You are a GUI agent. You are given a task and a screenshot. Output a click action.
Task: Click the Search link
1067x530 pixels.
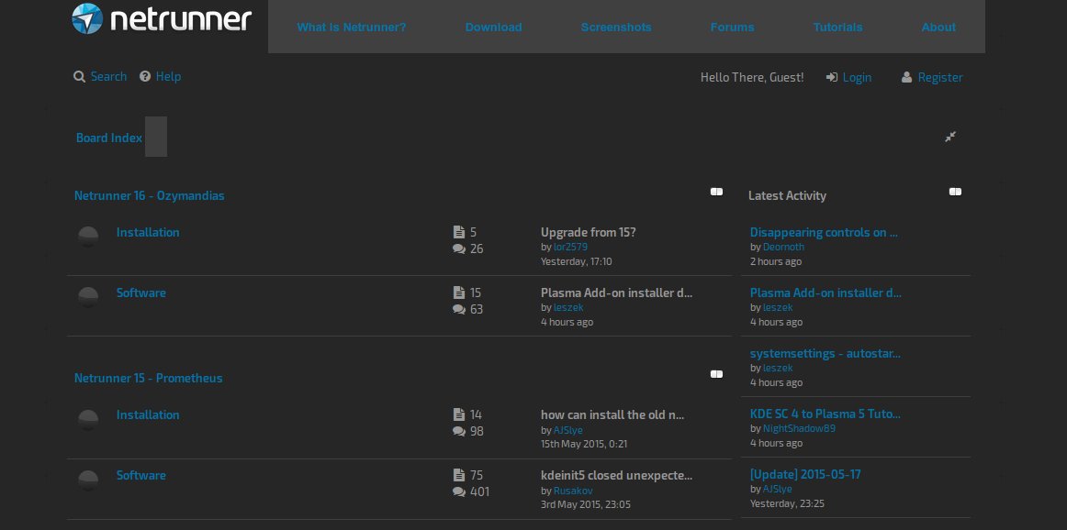tap(109, 76)
